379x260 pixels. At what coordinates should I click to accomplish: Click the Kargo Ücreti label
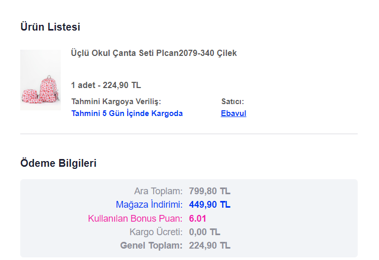(x=156, y=232)
